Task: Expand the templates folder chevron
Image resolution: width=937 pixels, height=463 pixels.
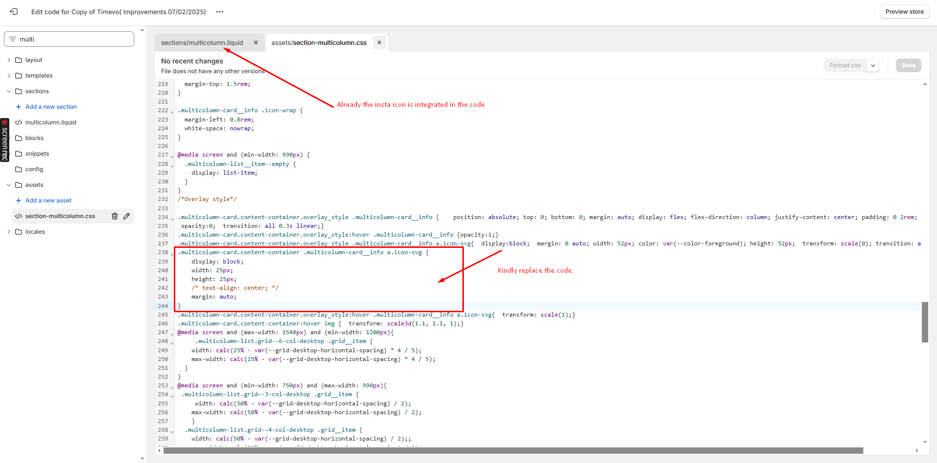Action: pyautogui.click(x=9, y=76)
